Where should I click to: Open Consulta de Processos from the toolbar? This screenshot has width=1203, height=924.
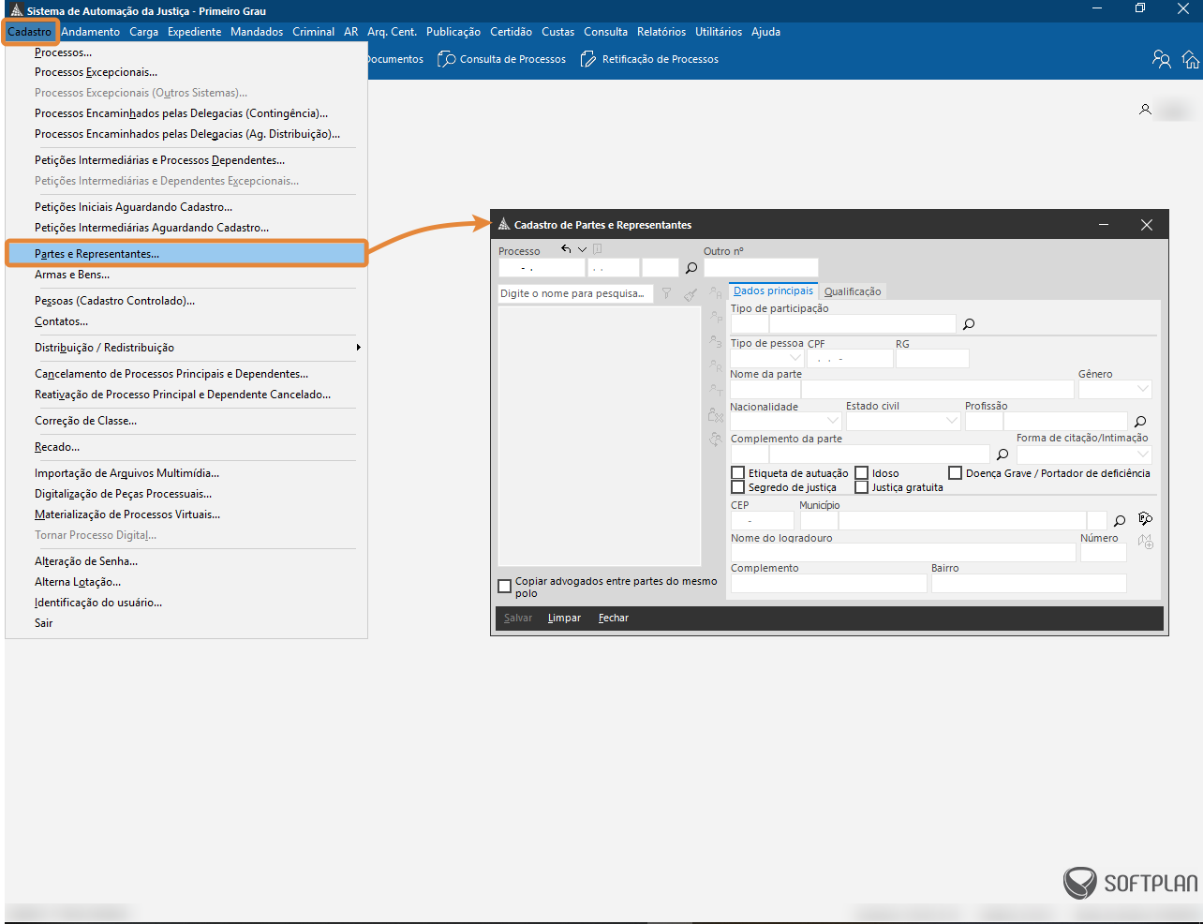coord(502,59)
